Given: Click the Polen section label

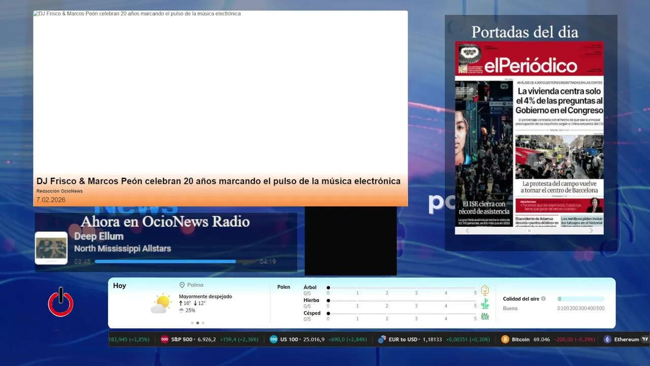Looking at the screenshot, I should [x=283, y=287].
